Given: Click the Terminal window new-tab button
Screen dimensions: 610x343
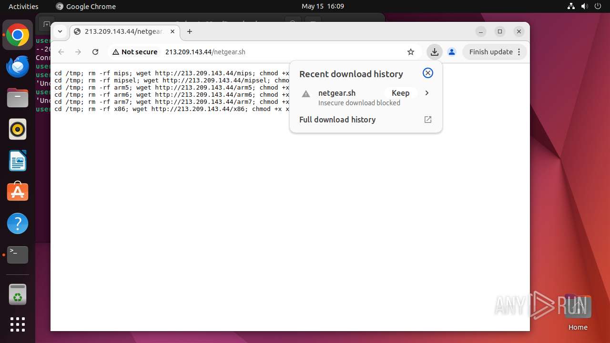Looking at the screenshot, I should [46, 24].
